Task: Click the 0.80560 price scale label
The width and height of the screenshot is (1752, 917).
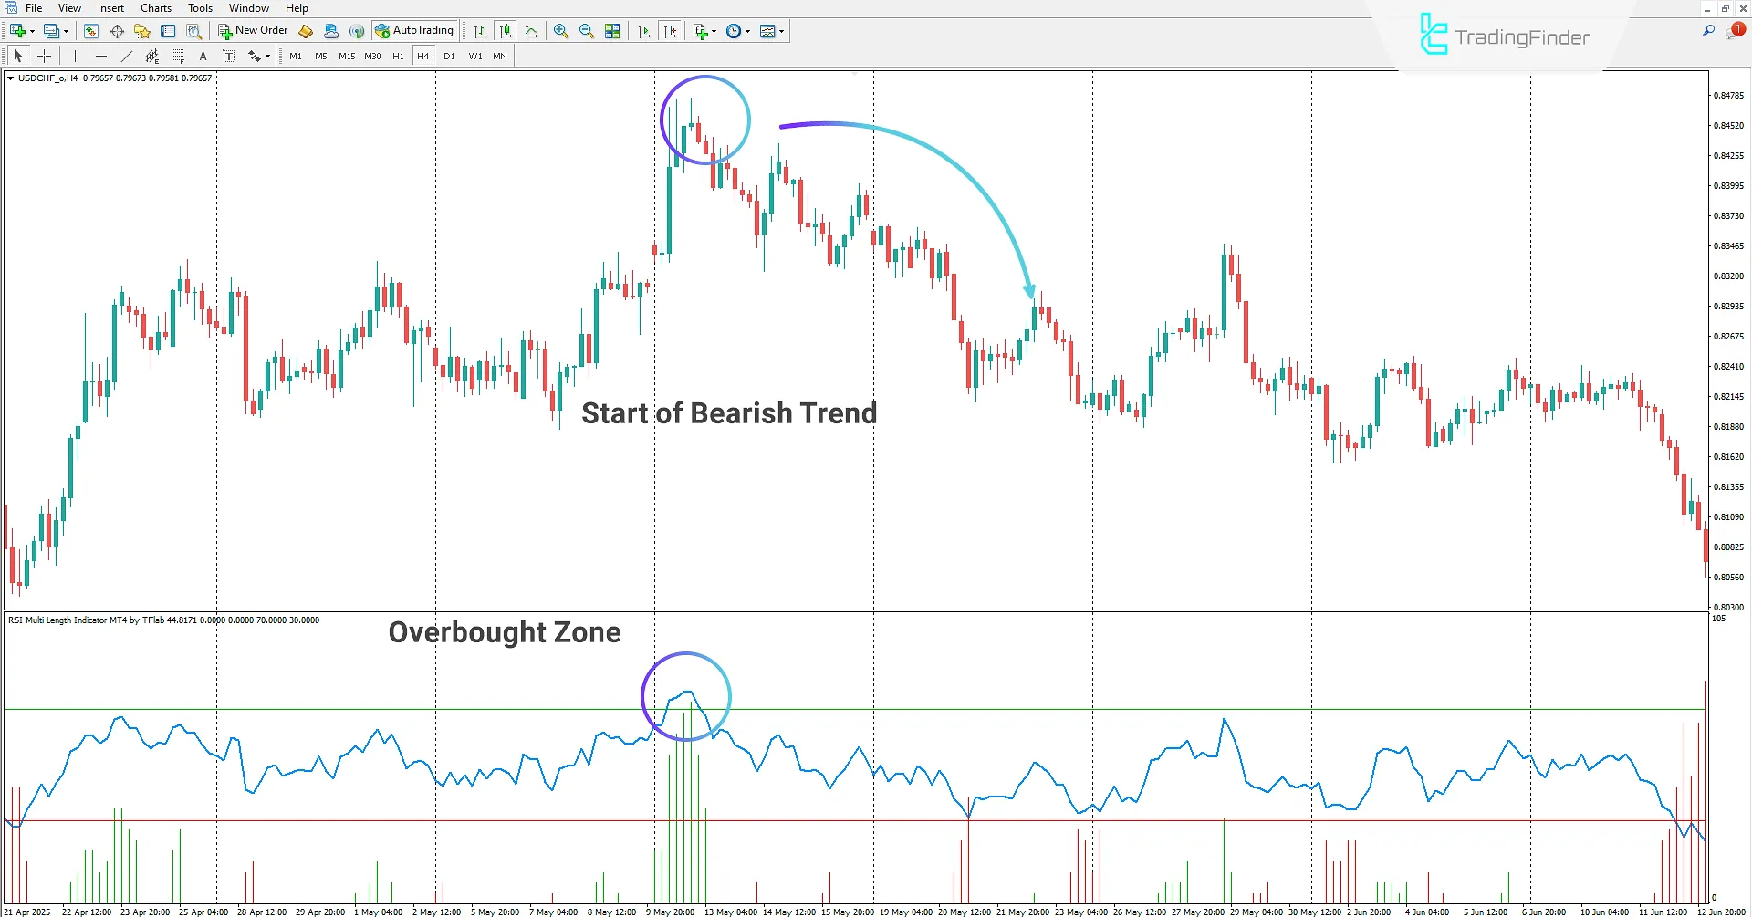Action: tap(1728, 578)
